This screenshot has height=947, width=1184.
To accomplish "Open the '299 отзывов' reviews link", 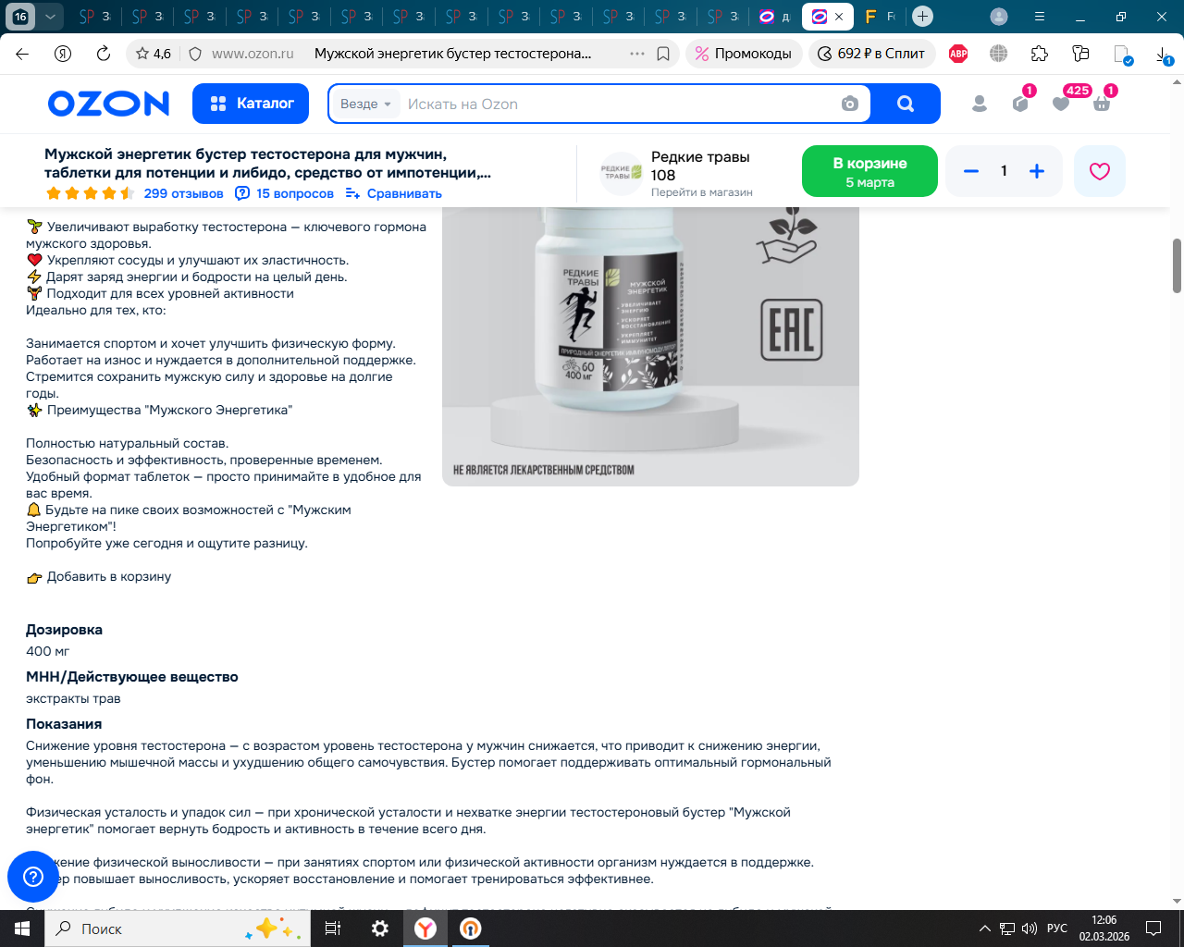I will click(183, 193).
